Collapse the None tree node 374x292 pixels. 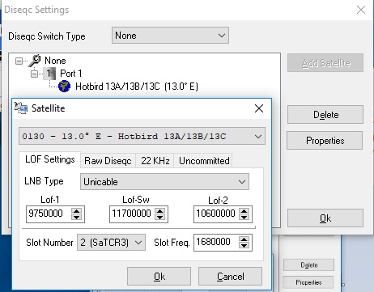(x=19, y=61)
